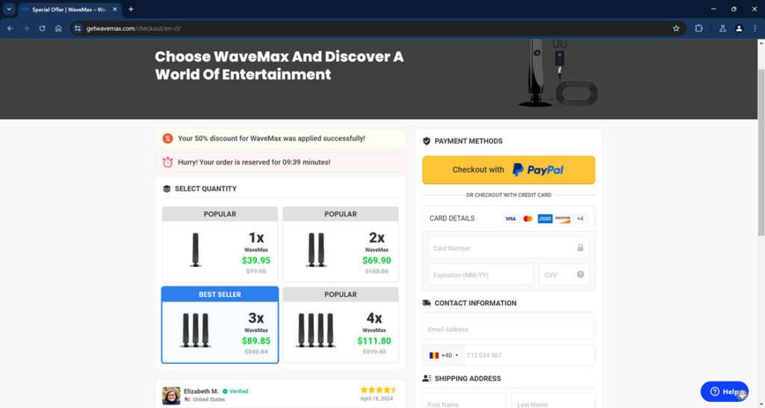Viewport: 765px width, 408px height.
Task: Select the 1x WaveMax $39.95 option
Action: (220, 245)
